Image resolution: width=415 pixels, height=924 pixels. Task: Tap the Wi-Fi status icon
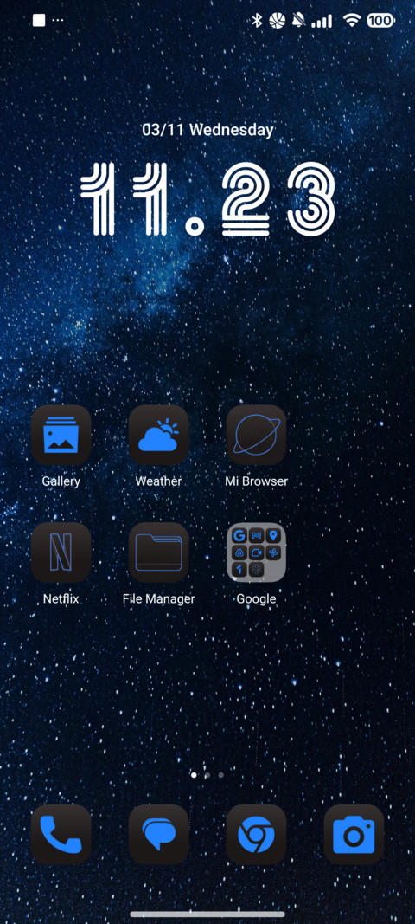352,21
